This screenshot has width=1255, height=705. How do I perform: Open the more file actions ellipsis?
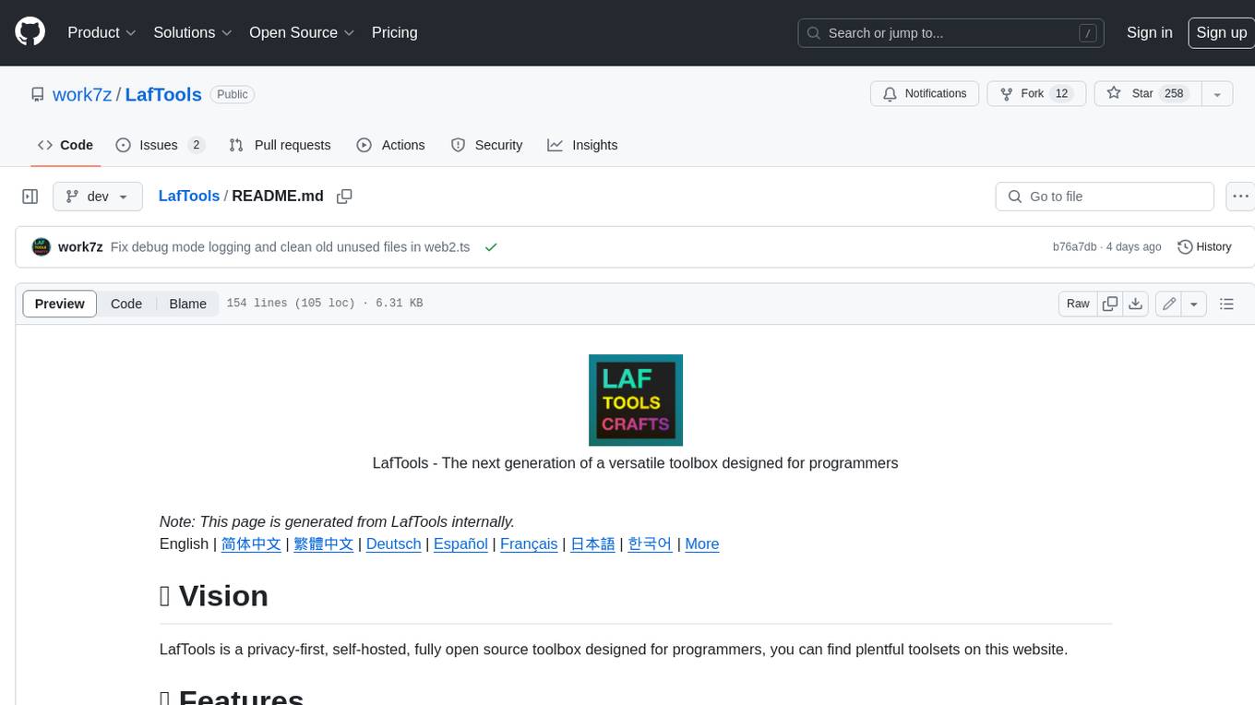(1240, 197)
